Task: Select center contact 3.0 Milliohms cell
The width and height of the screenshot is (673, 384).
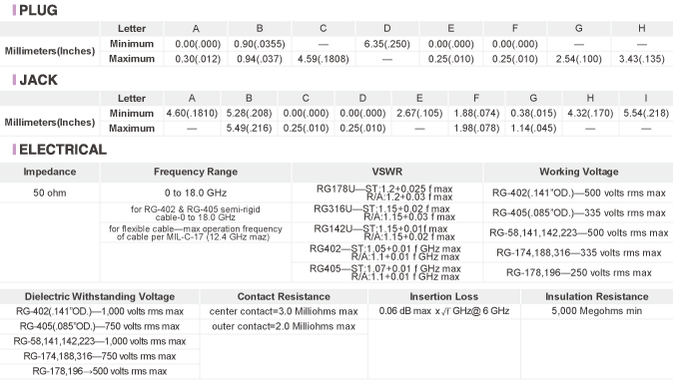Action: 284,311
